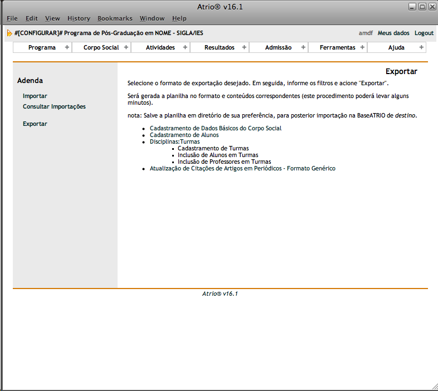Select the Cadastramento de Alunos export format

tap(184, 135)
